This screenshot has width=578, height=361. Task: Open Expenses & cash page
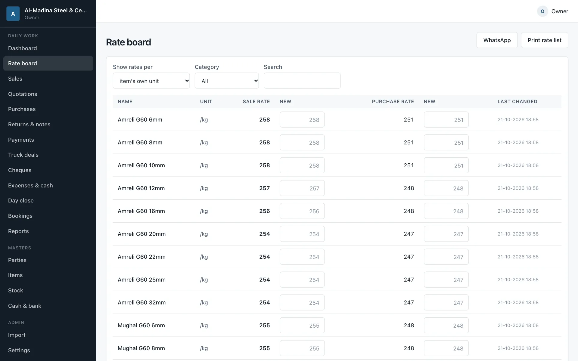[x=48, y=185]
